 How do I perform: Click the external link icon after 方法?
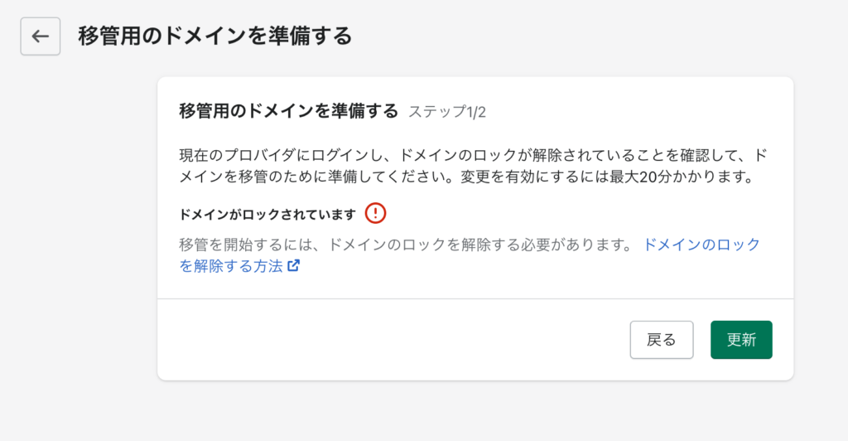pos(294,266)
